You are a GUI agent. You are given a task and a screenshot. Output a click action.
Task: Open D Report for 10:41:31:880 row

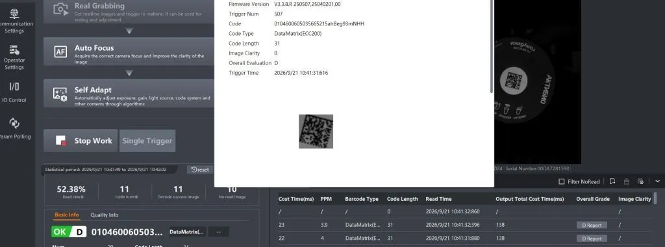click(x=592, y=239)
